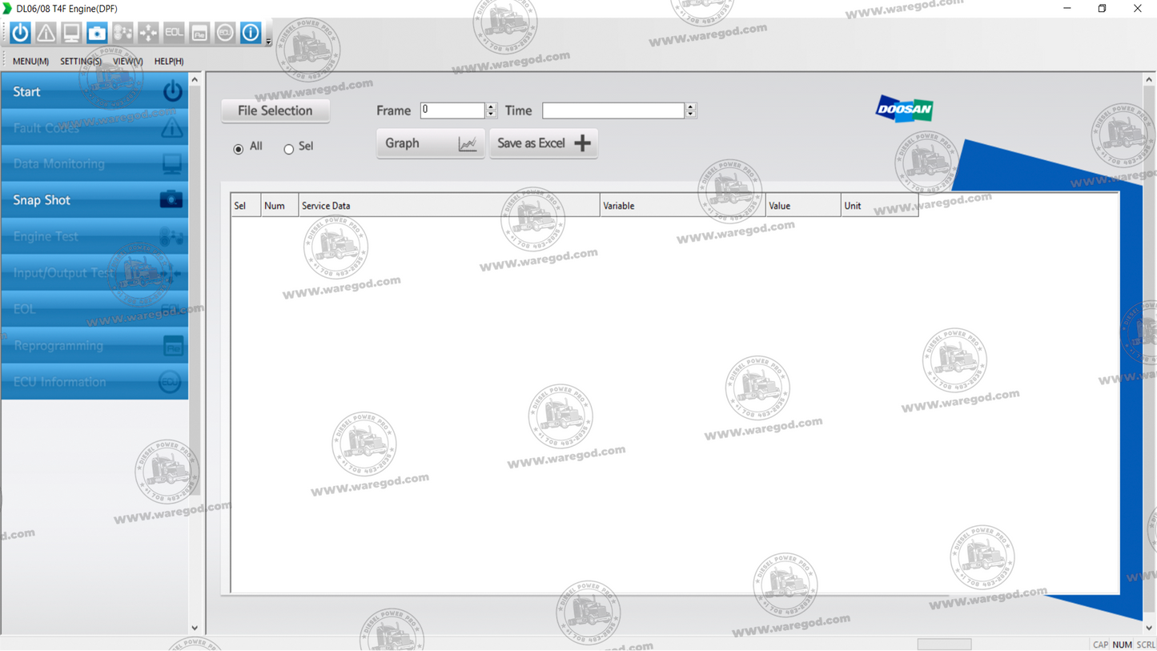
Task: Expand the toolbar overflow options arrow
Action: pos(268,42)
